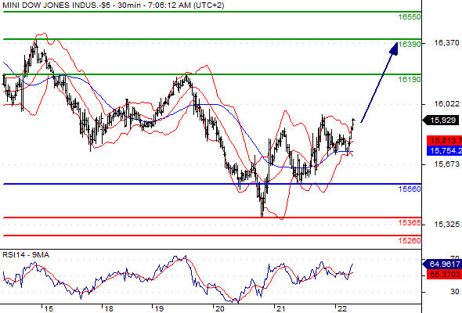This screenshot has width=462, height=313.
Task: Click the RSI14 - 9MA indicator title
Action: [26, 255]
